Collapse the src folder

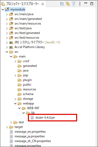pyautogui.click(x=7, y=52)
